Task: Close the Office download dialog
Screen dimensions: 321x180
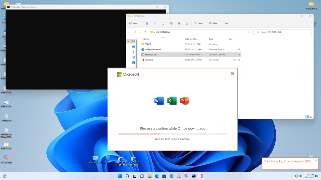Action: coord(232,73)
